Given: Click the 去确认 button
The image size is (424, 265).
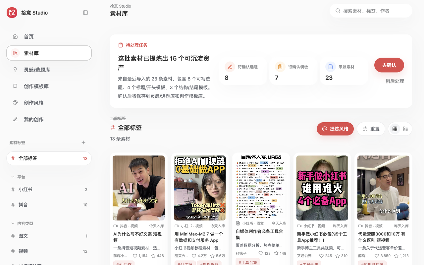Looking at the screenshot, I should 389,65.
